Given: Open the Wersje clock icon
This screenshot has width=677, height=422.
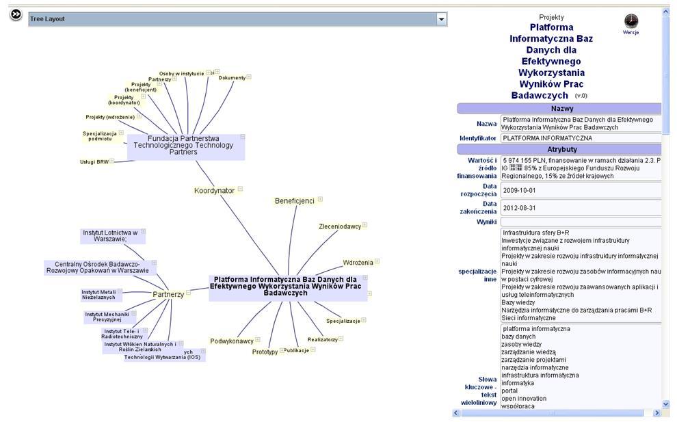Looking at the screenshot, I should click(x=630, y=21).
